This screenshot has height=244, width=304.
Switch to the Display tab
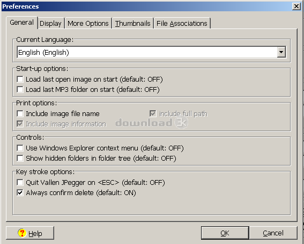(x=50, y=23)
